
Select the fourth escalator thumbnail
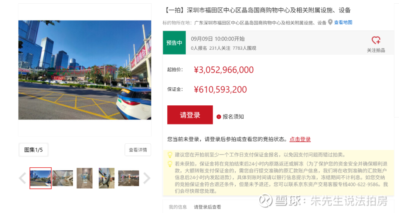tap(106, 178)
